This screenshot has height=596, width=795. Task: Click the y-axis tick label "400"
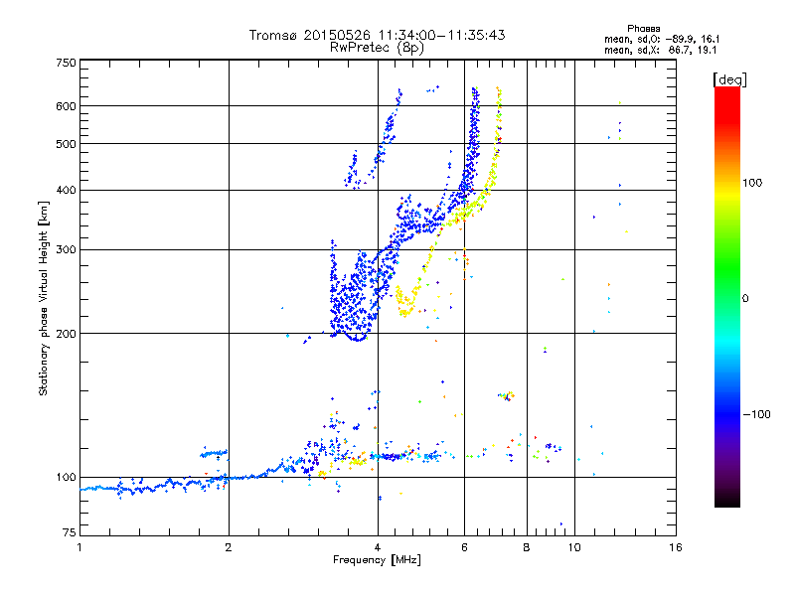(x=66, y=190)
